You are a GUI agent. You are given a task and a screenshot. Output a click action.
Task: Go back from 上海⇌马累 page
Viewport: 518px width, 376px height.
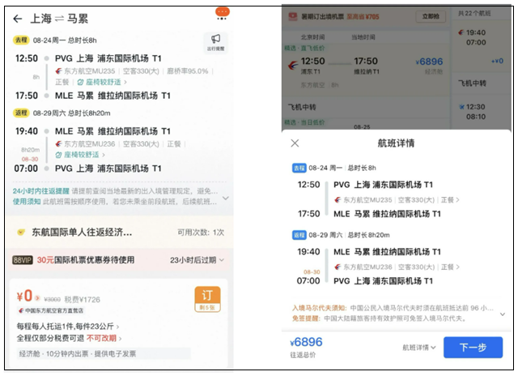[x=18, y=19]
